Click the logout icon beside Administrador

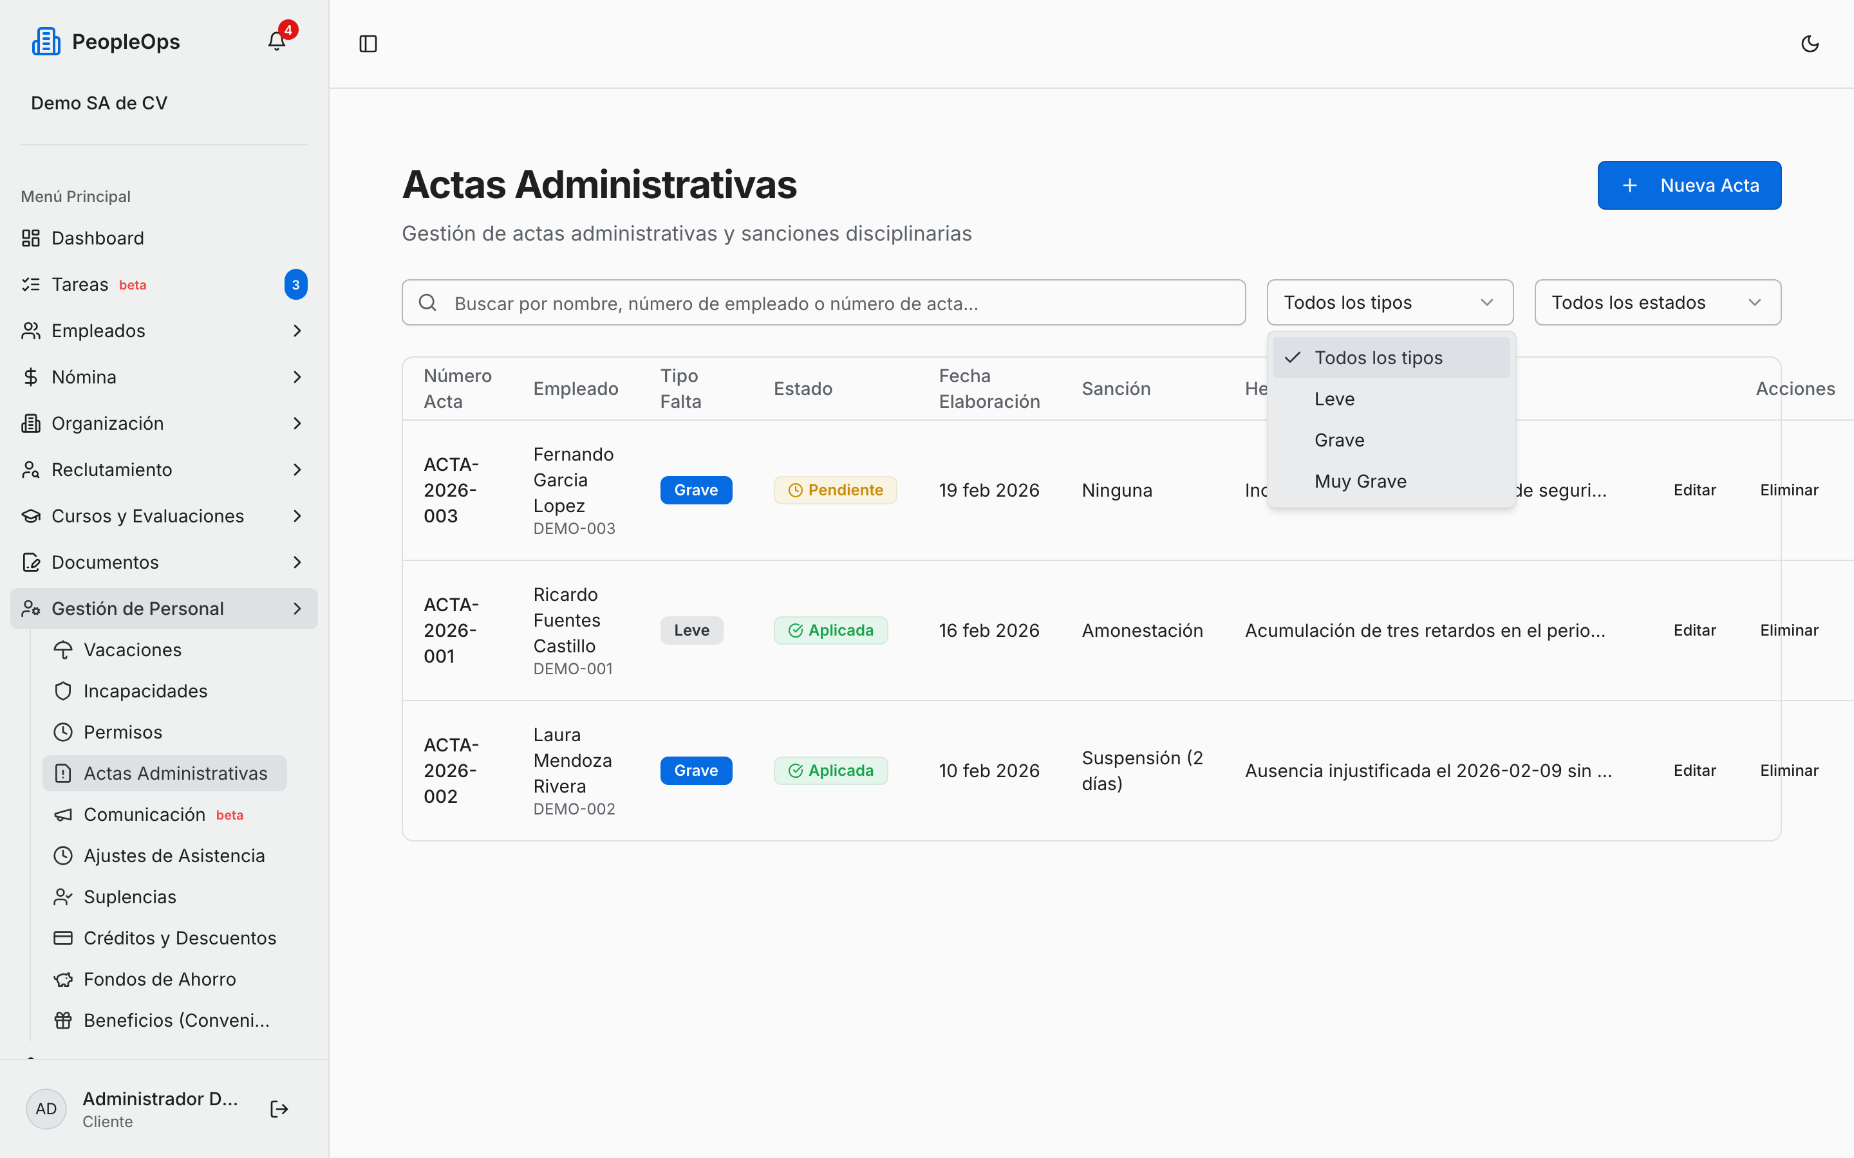pos(279,1109)
